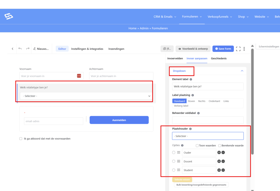
Task: Open the Welk relatietype Selecteer dropdown
Action: [x=86, y=96]
